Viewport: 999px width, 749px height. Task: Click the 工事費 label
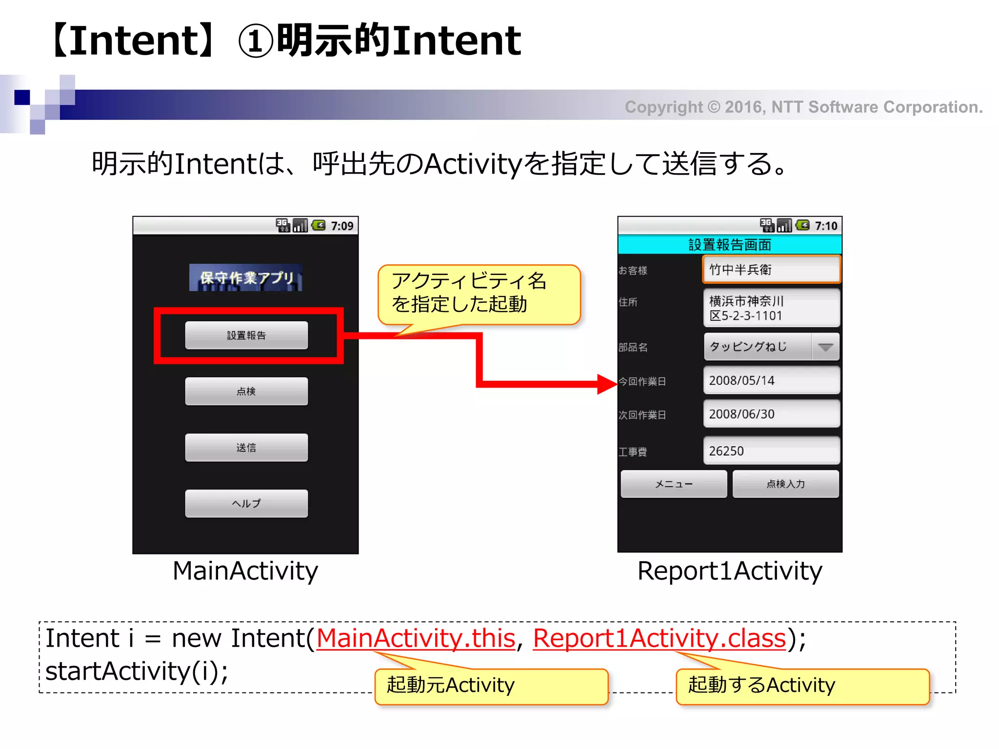(x=633, y=452)
